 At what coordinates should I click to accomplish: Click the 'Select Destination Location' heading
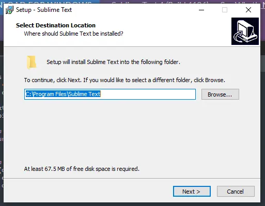pyautogui.click(x=56, y=25)
